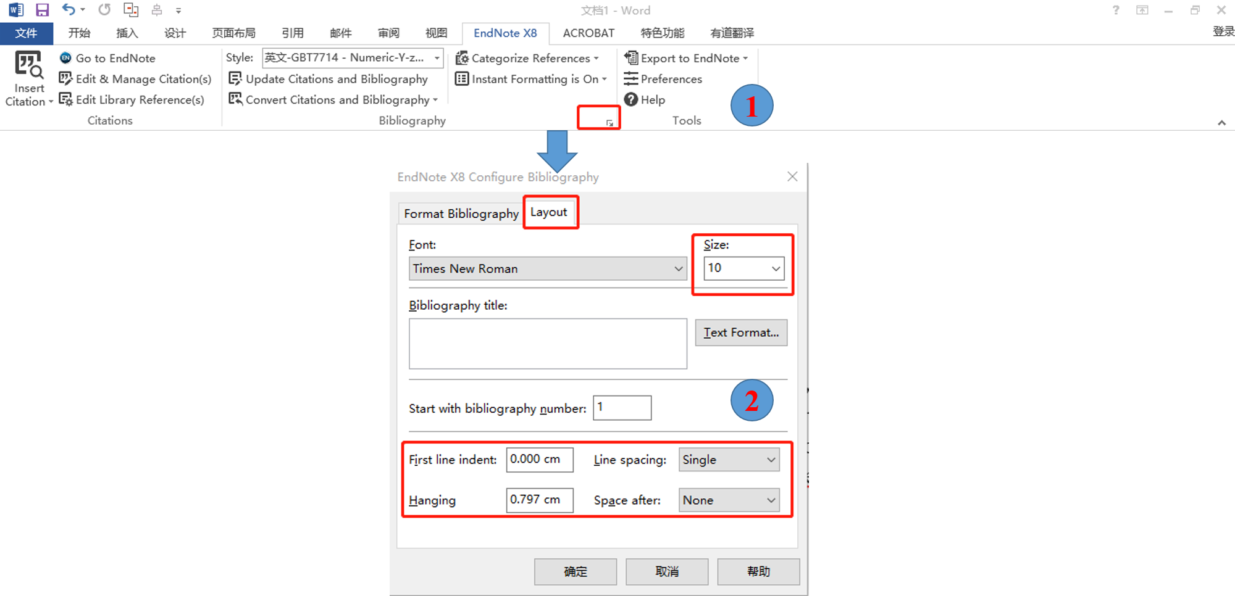Click the 帮助 (Help) button
The image size is (1235, 596).
point(758,572)
